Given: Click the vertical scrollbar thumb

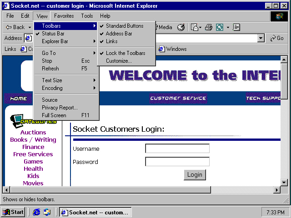Looking at the screenshot, I should point(284,81).
